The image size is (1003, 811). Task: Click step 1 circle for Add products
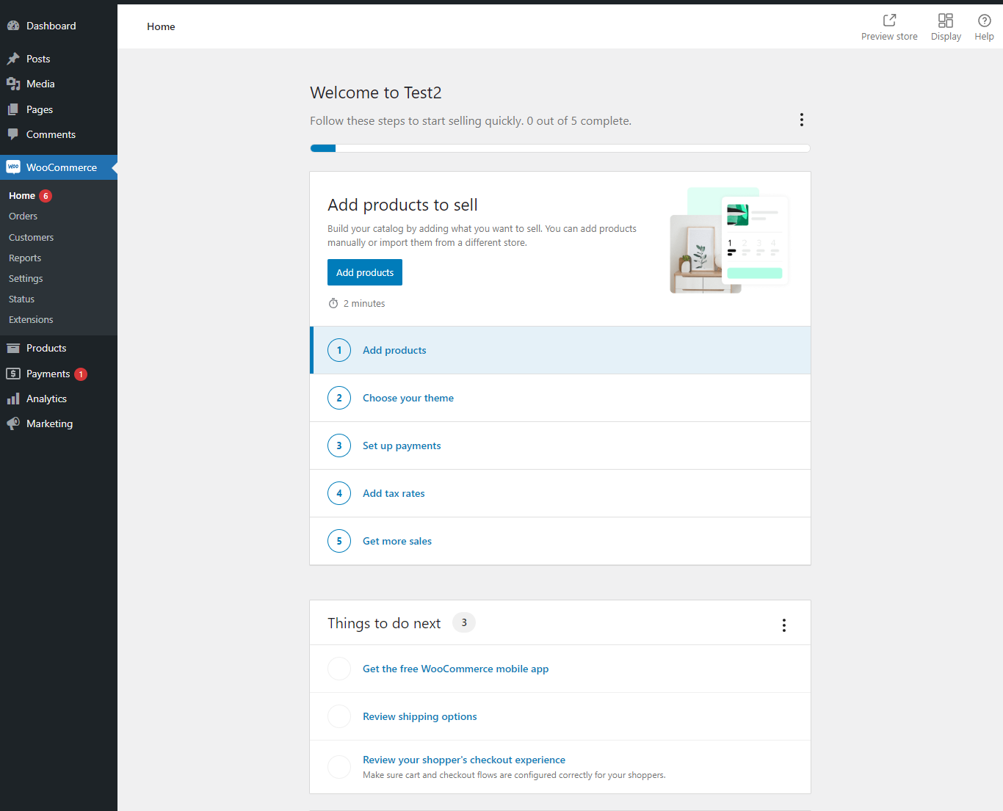coord(339,350)
